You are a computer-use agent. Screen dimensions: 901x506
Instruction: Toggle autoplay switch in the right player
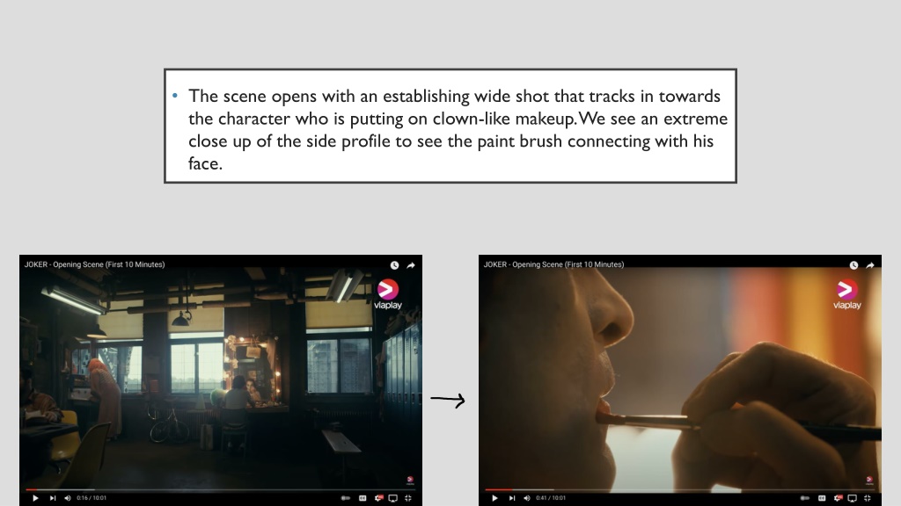pyautogui.click(x=805, y=498)
